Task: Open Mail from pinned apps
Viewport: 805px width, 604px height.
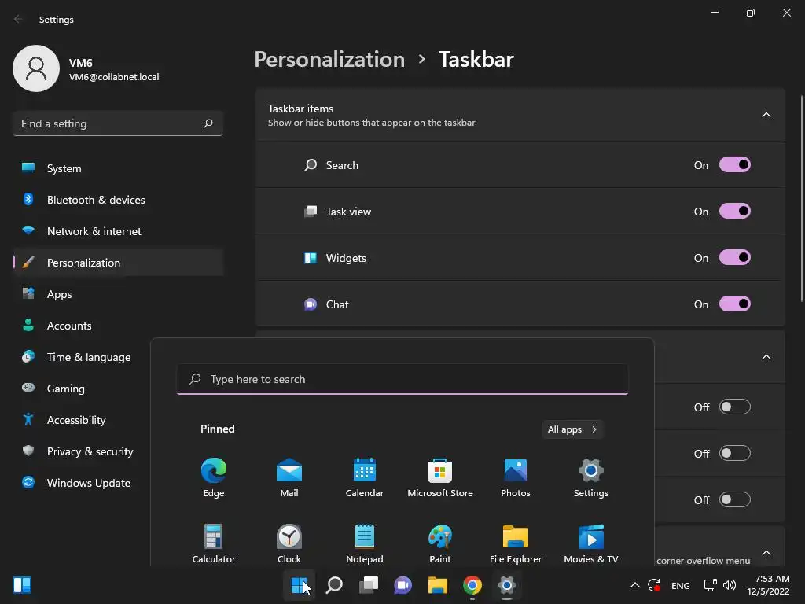Action: [x=289, y=477]
